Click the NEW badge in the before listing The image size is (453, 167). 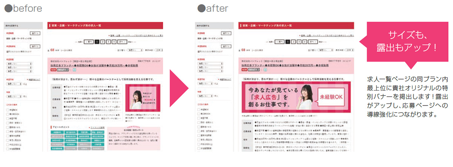[x=54, y=70]
